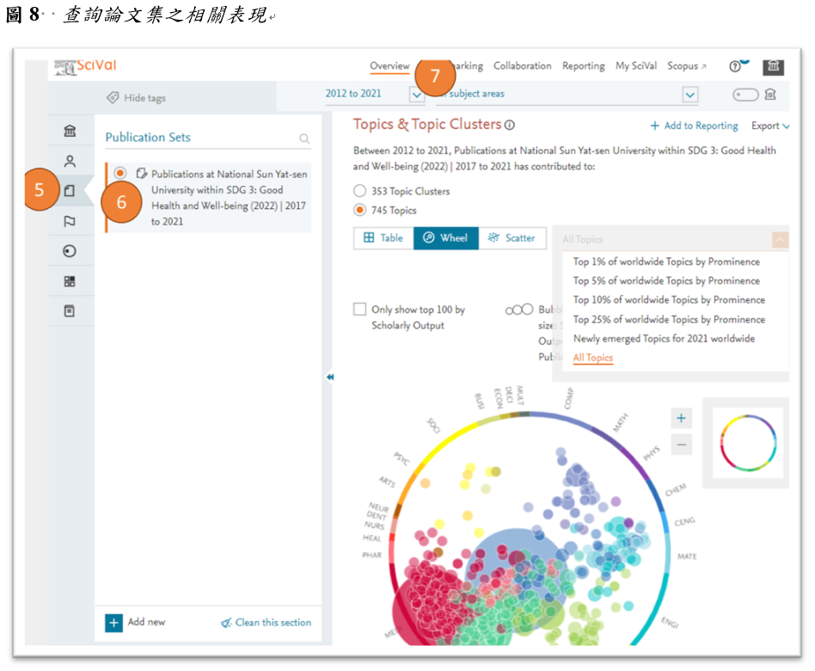This screenshot has width=815, height=671.
Task: Flip the toggle switch in the filter bar
Action: 745,95
